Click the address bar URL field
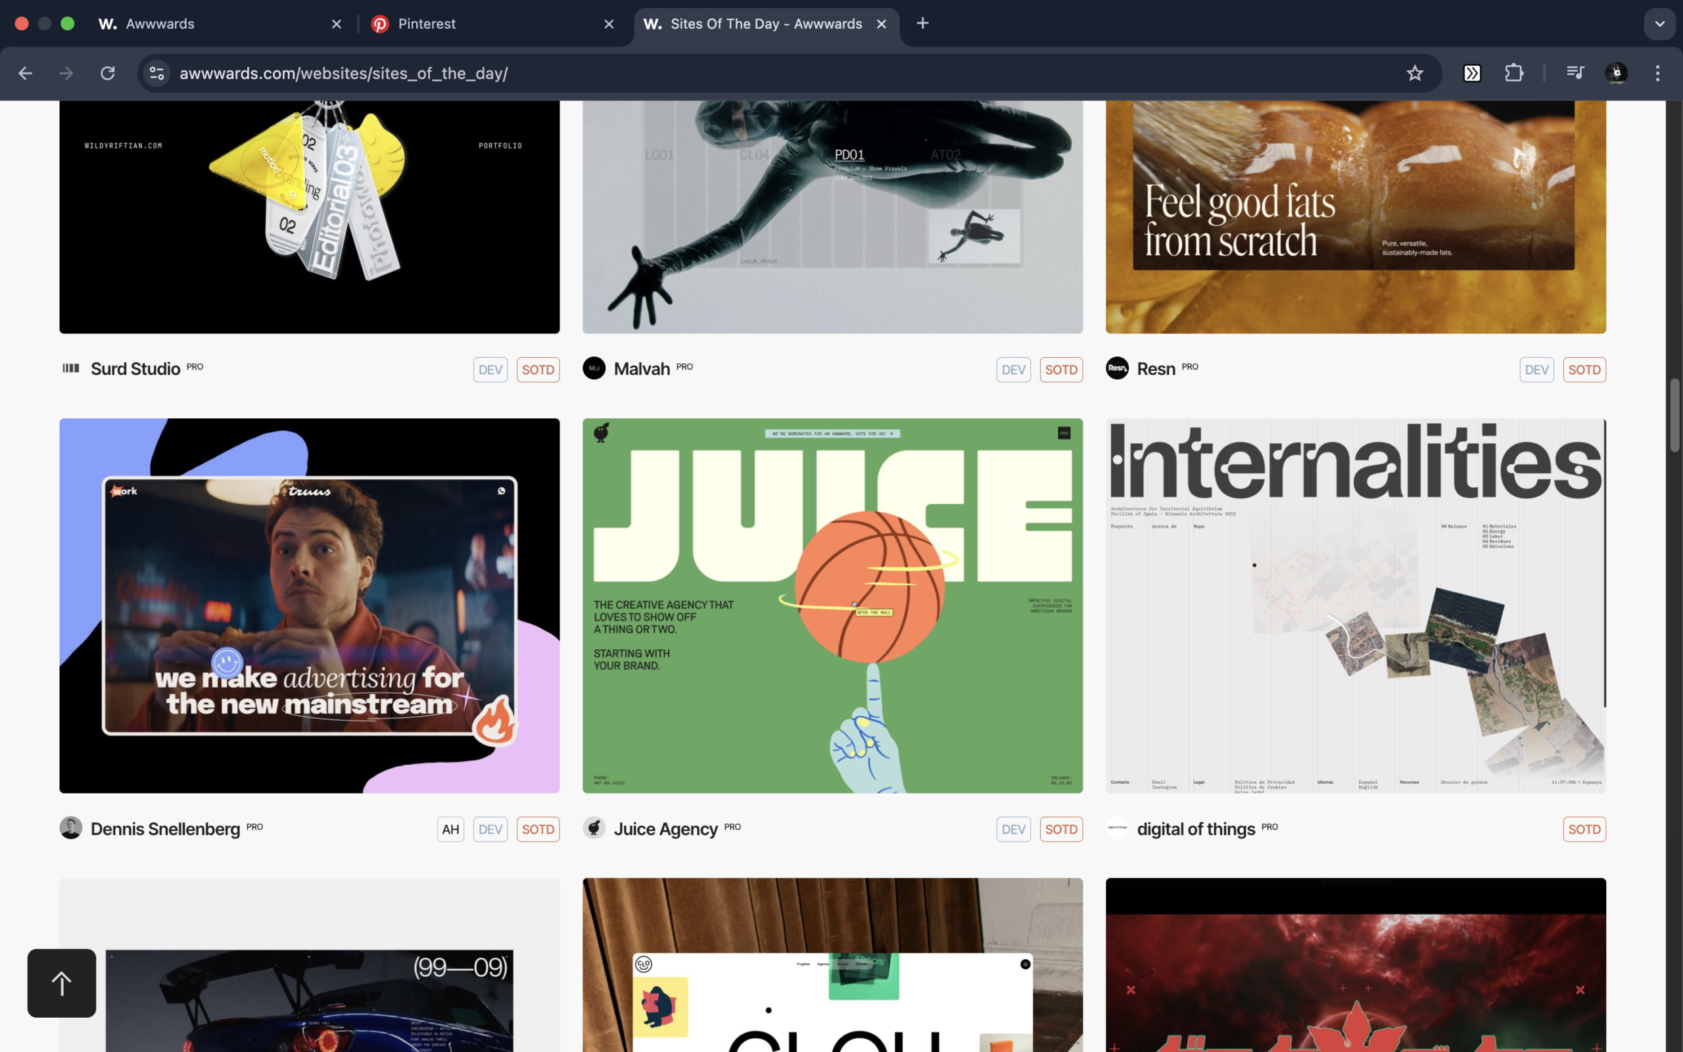Image resolution: width=1683 pixels, height=1052 pixels. pyautogui.click(x=765, y=73)
